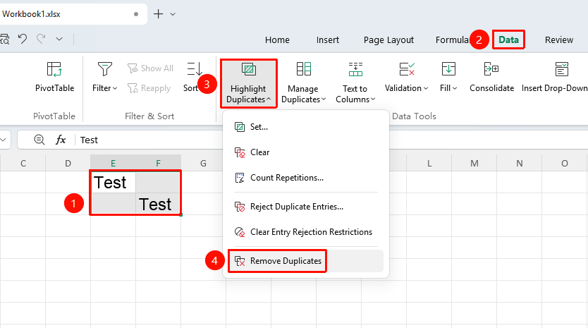Image resolution: width=588 pixels, height=328 pixels.
Task: Click the print preview icon
Action: coord(5,39)
